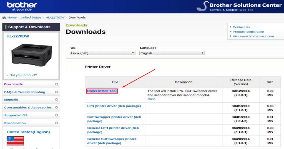Click the home icon in the breadcrumb
Viewport: 284px width, 149px height.
(x=4, y=17)
